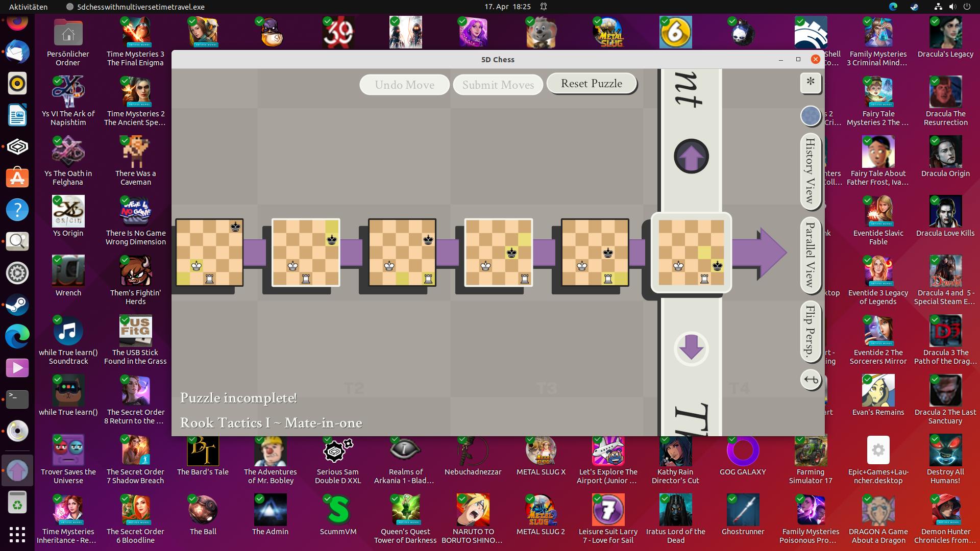
Task: Click the asterisk menu button in 5D Chess
Action: (x=811, y=83)
